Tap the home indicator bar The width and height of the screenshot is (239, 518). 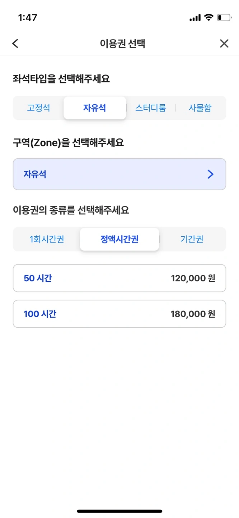coord(119,511)
